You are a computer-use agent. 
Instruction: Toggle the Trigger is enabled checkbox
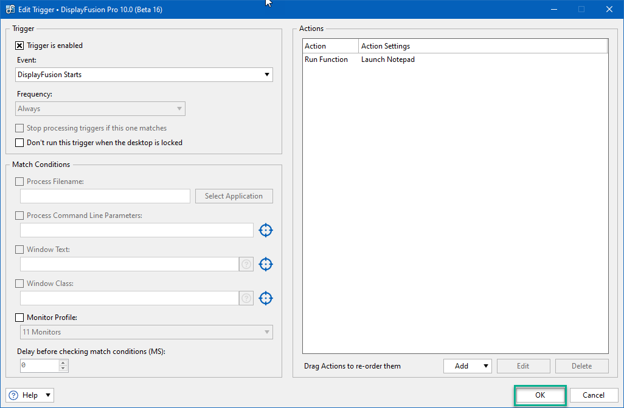coord(19,46)
